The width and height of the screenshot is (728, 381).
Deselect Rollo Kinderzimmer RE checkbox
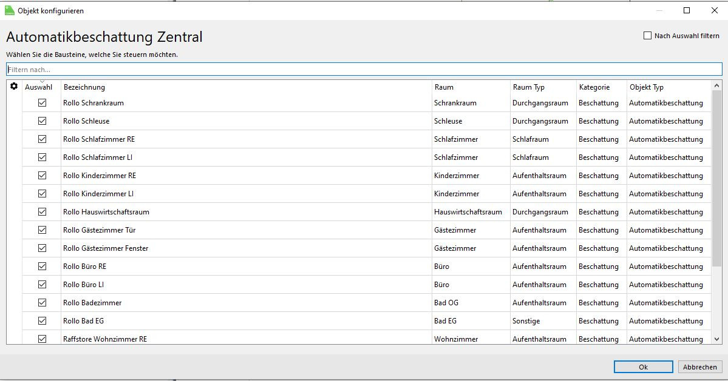coord(42,176)
